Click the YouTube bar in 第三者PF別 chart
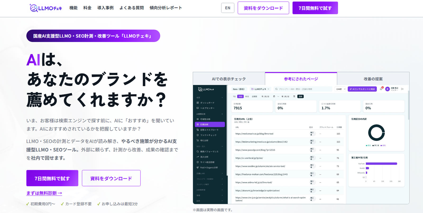This screenshot has height=213, width=423. (381, 164)
